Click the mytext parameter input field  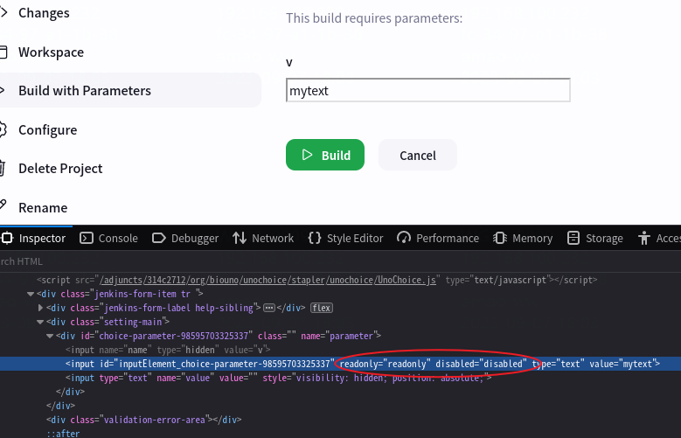tap(427, 90)
